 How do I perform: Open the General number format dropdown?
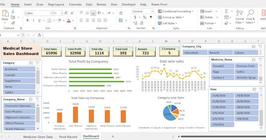(x=152, y=11)
